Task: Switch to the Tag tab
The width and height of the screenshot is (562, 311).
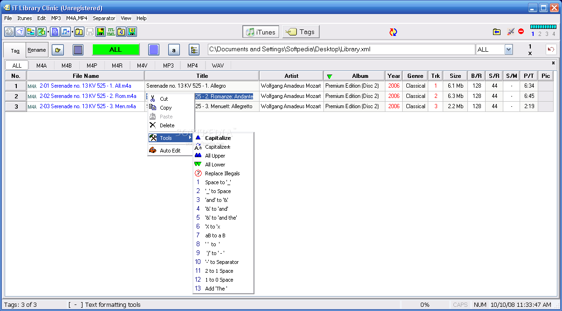Action: coord(15,50)
